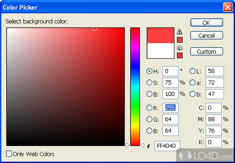235x163 pixels.
Task: Click the Color Picker title bar text
Action: tap(20, 7)
